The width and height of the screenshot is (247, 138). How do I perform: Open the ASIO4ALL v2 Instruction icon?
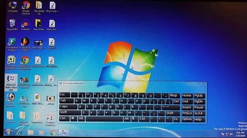(x=25, y=62)
